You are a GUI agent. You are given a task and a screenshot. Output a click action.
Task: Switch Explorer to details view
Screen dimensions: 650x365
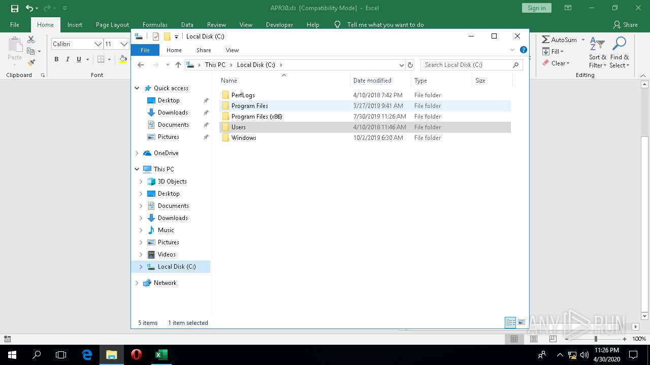click(511, 323)
